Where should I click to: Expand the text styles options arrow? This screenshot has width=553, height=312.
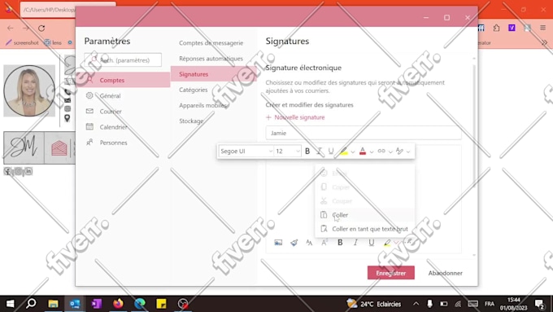(x=408, y=152)
